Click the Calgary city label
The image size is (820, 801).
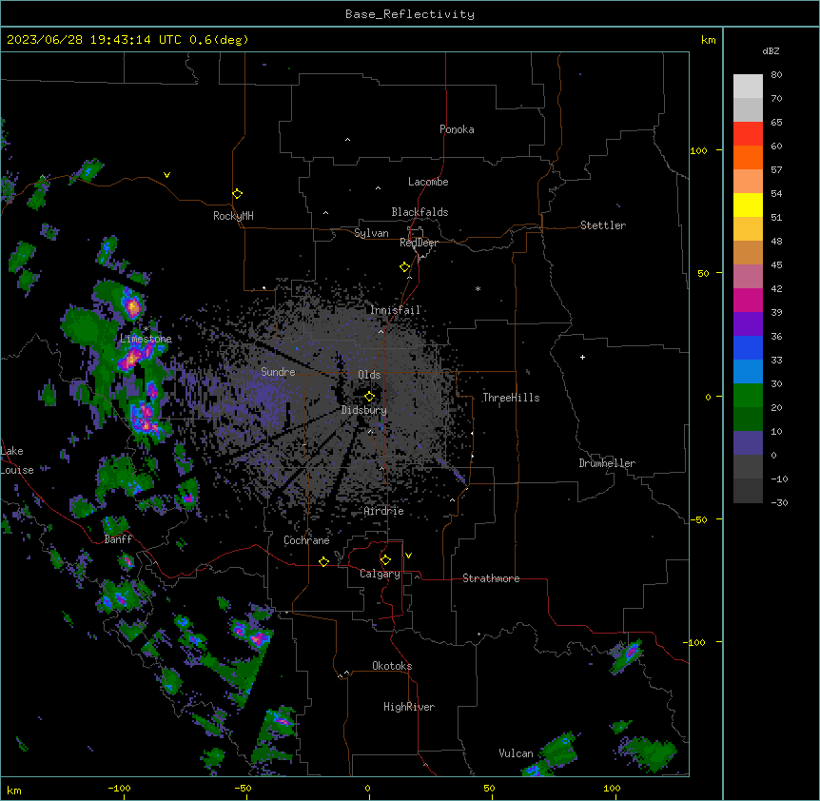point(380,574)
